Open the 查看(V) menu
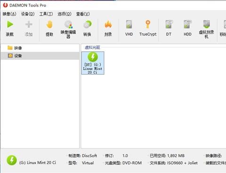Screen dimensions: 226x173 tap(83, 14)
